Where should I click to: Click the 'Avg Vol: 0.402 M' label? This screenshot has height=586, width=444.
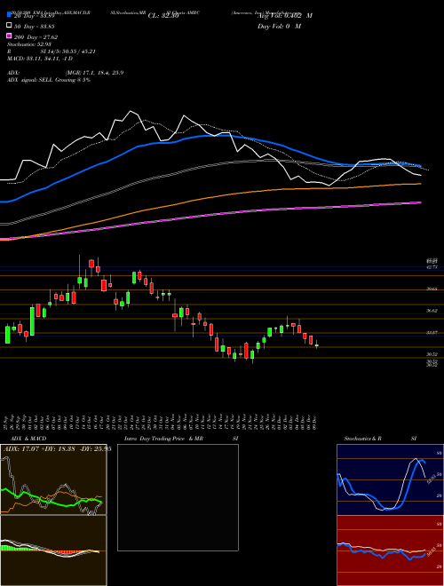[x=285, y=16]
